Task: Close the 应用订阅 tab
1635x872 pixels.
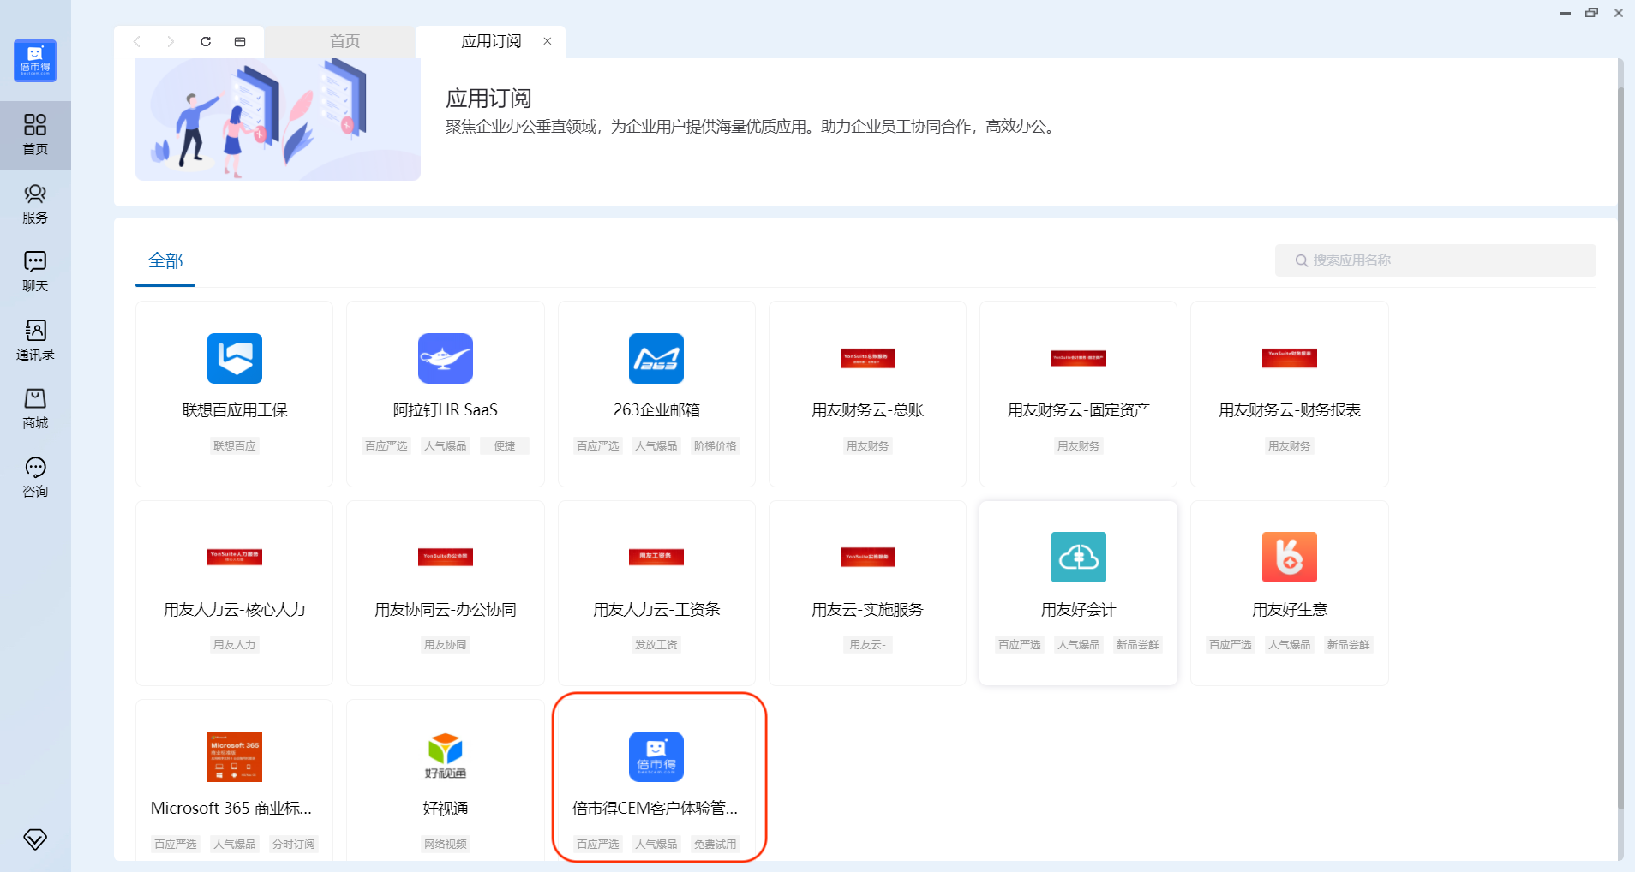Action: [x=548, y=41]
